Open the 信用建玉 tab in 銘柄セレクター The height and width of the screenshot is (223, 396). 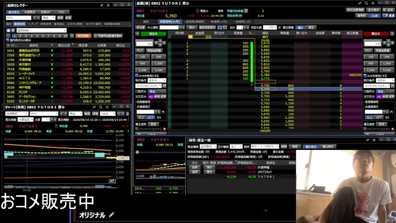coord(59,24)
